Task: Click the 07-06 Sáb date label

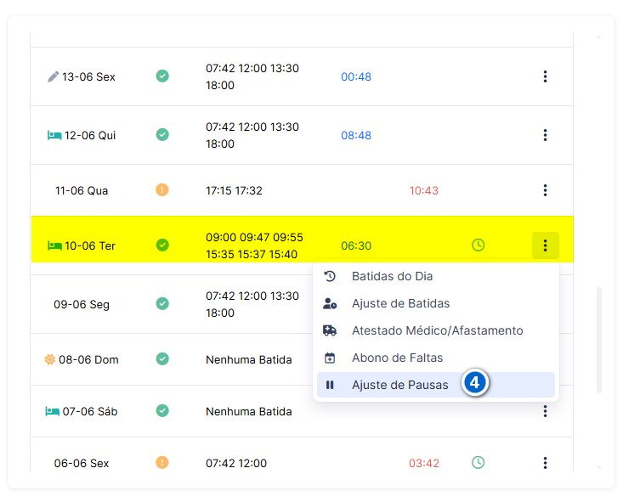Action: coord(90,411)
